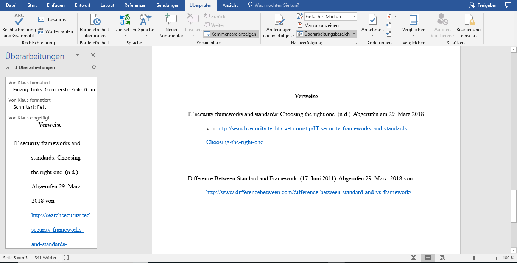Start Barrierefreiheit überprüfen
The height and width of the screenshot is (263, 517).
click(94, 25)
